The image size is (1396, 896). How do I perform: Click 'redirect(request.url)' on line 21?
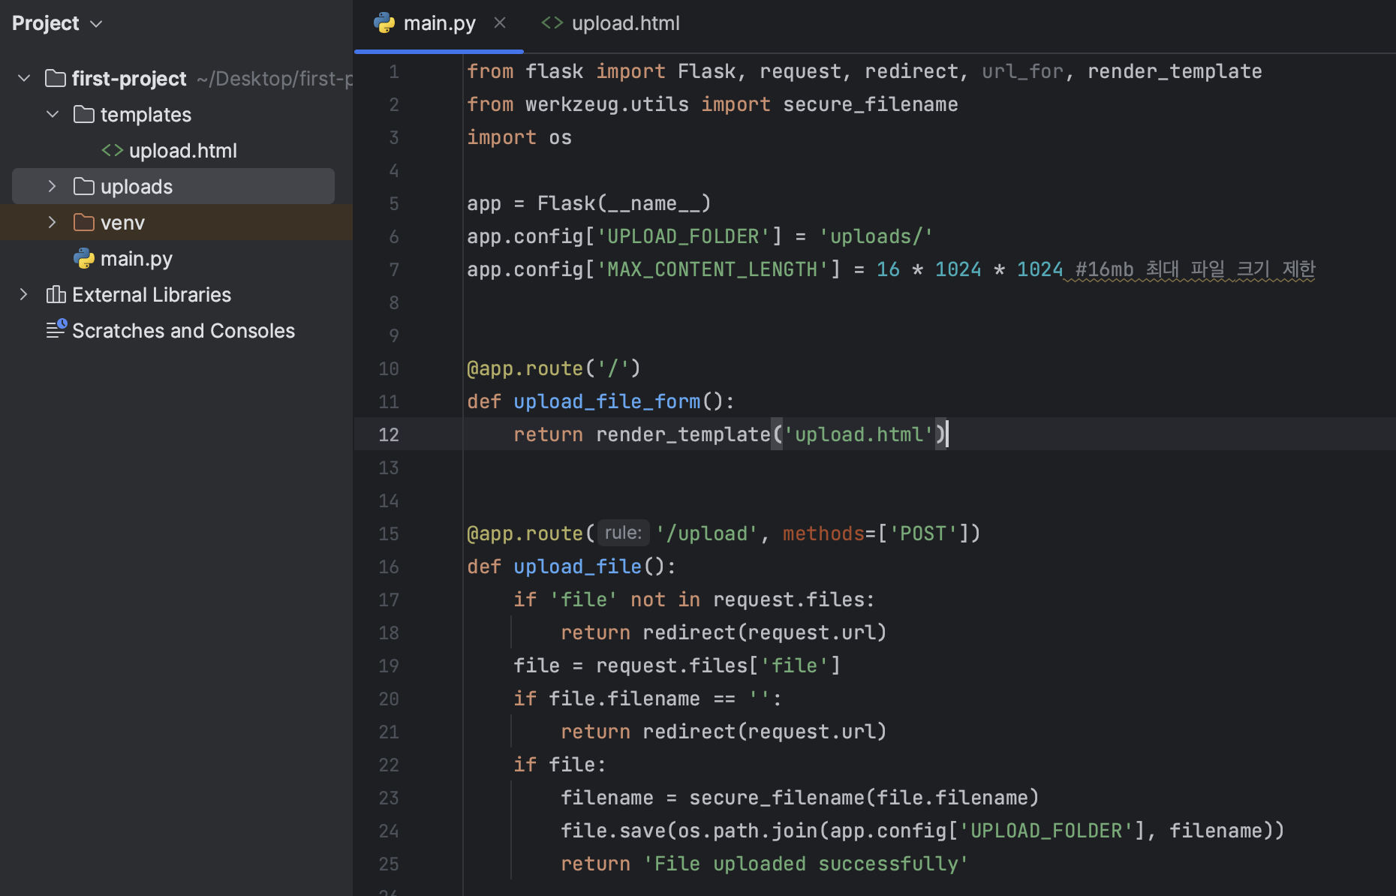(765, 732)
